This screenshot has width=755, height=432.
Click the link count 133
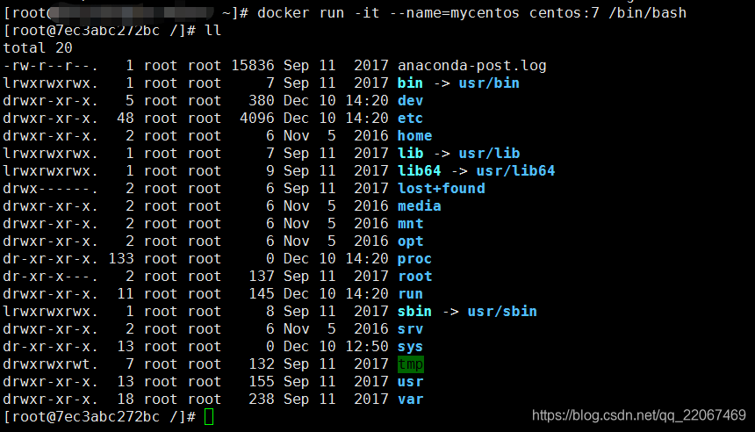[121, 259]
